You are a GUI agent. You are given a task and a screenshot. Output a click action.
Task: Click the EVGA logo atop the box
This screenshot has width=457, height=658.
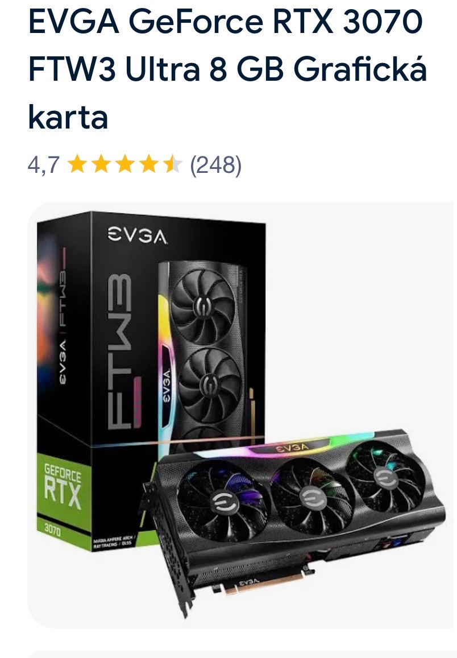pos(137,235)
